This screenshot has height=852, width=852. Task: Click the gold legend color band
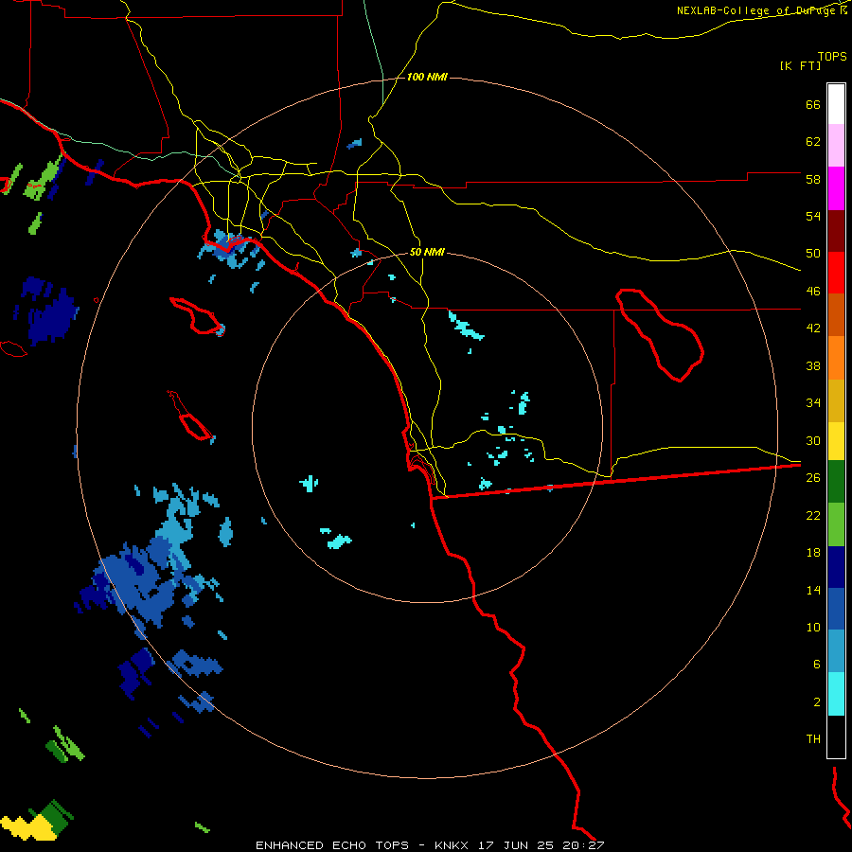point(836,400)
